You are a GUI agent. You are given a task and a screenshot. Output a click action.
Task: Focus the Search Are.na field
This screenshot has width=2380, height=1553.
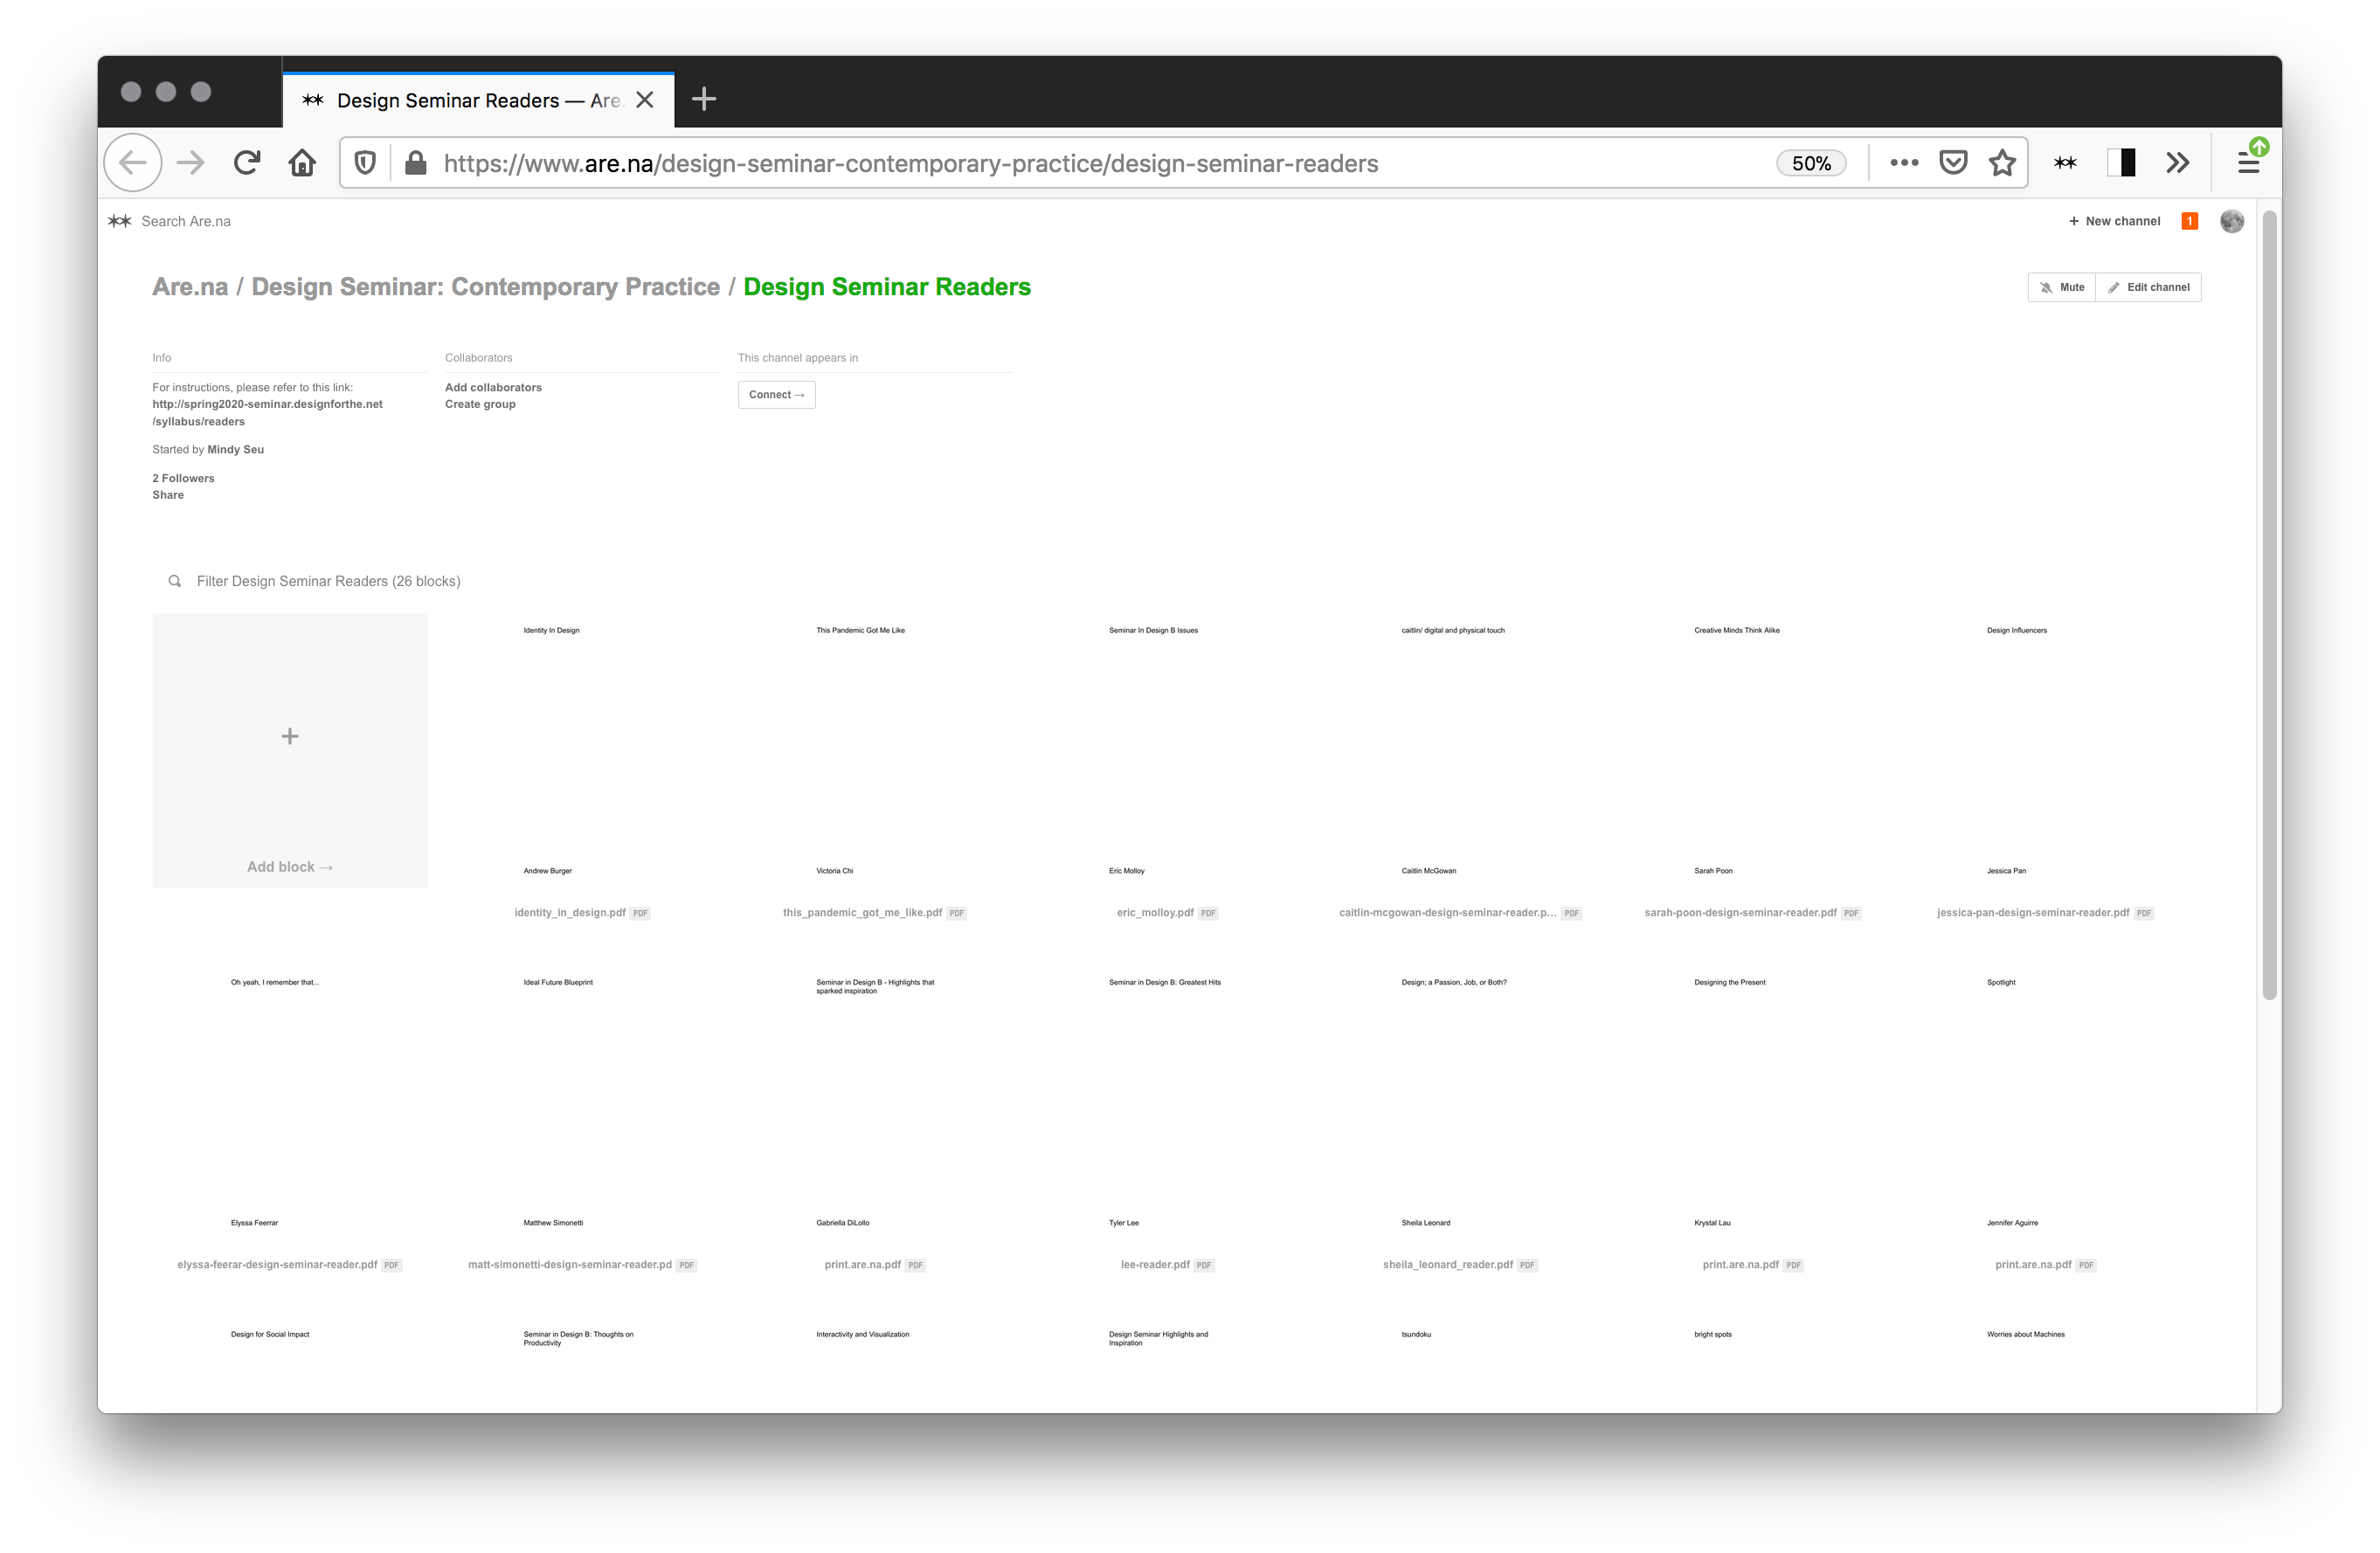186,221
